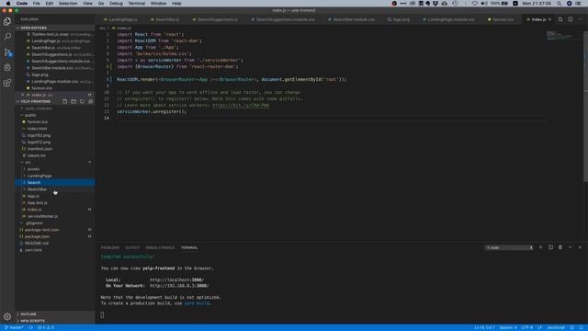Open README.md in the file tree

coord(37,243)
